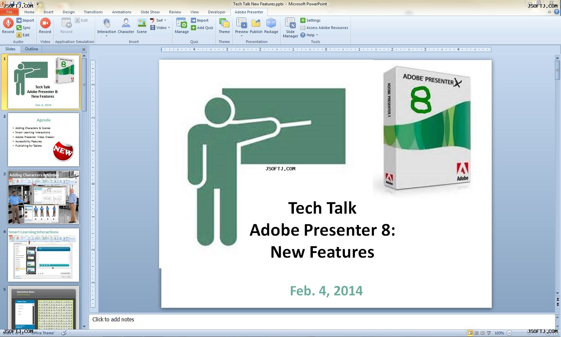Click the spell check icon in status bar
The image size is (561, 337).
[x=64, y=333]
